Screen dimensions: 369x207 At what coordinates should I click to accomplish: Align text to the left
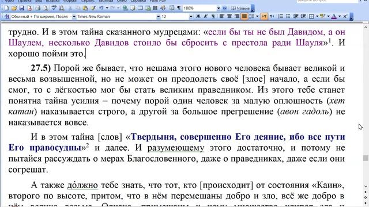coord(222,17)
